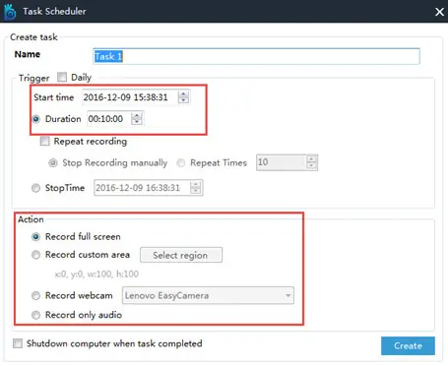The height and width of the screenshot is (366, 448).
Task: Click the blue Create button
Action: [408, 345]
